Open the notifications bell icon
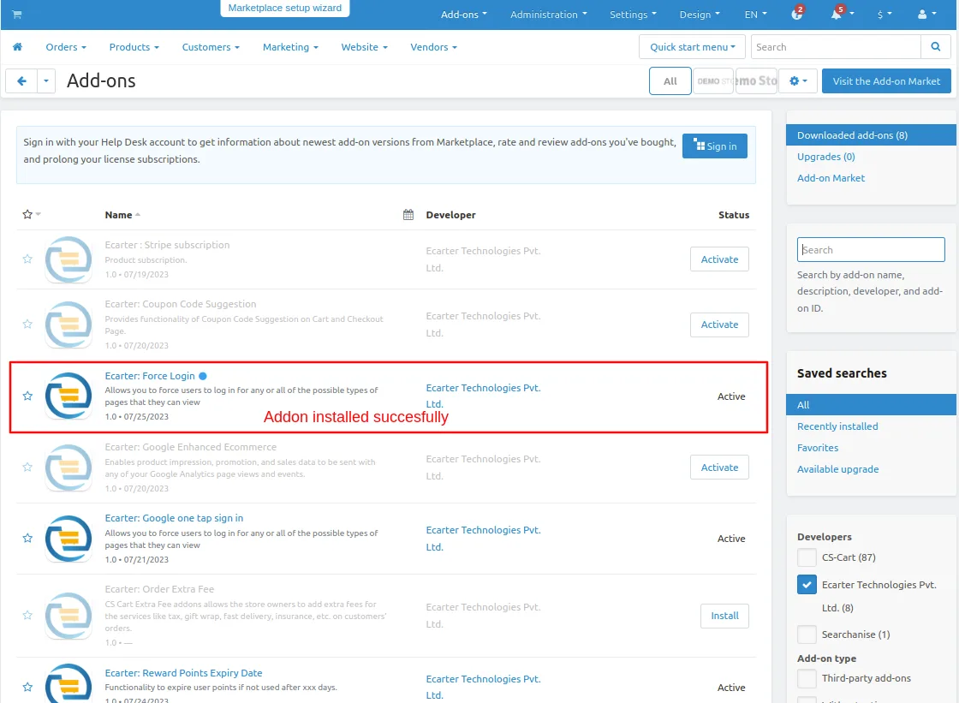Screen dimensions: 959x703 (836, 14)
